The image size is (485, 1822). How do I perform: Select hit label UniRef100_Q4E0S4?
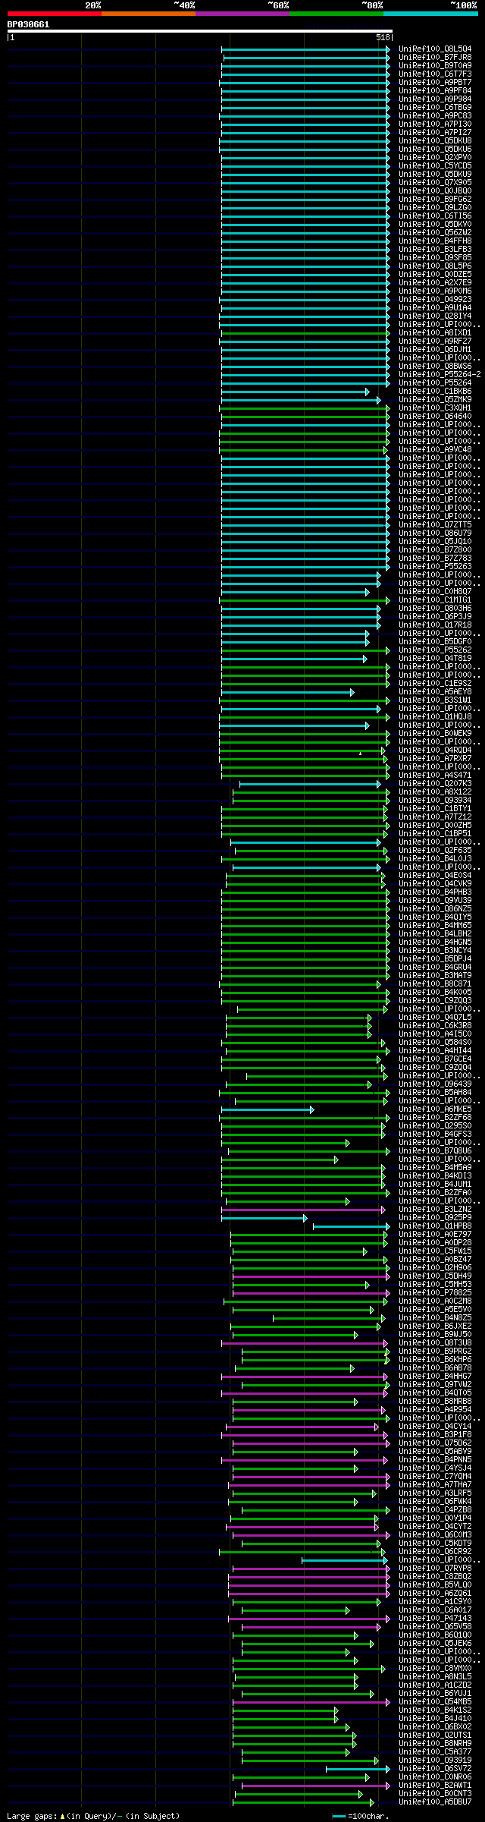(x=435, y=876)
